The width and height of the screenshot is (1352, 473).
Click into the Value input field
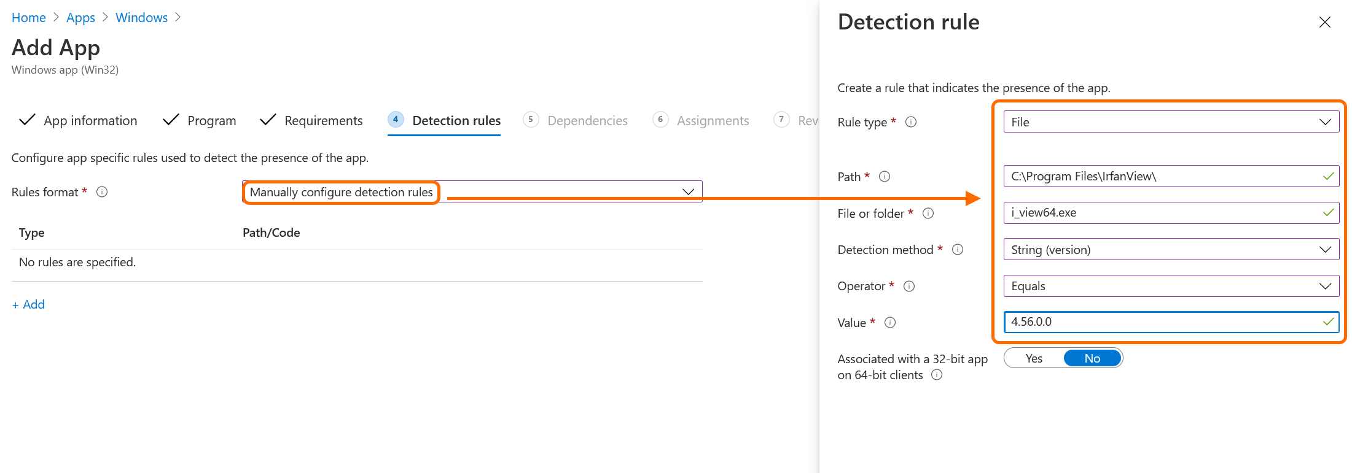[x=1161, y=322]
